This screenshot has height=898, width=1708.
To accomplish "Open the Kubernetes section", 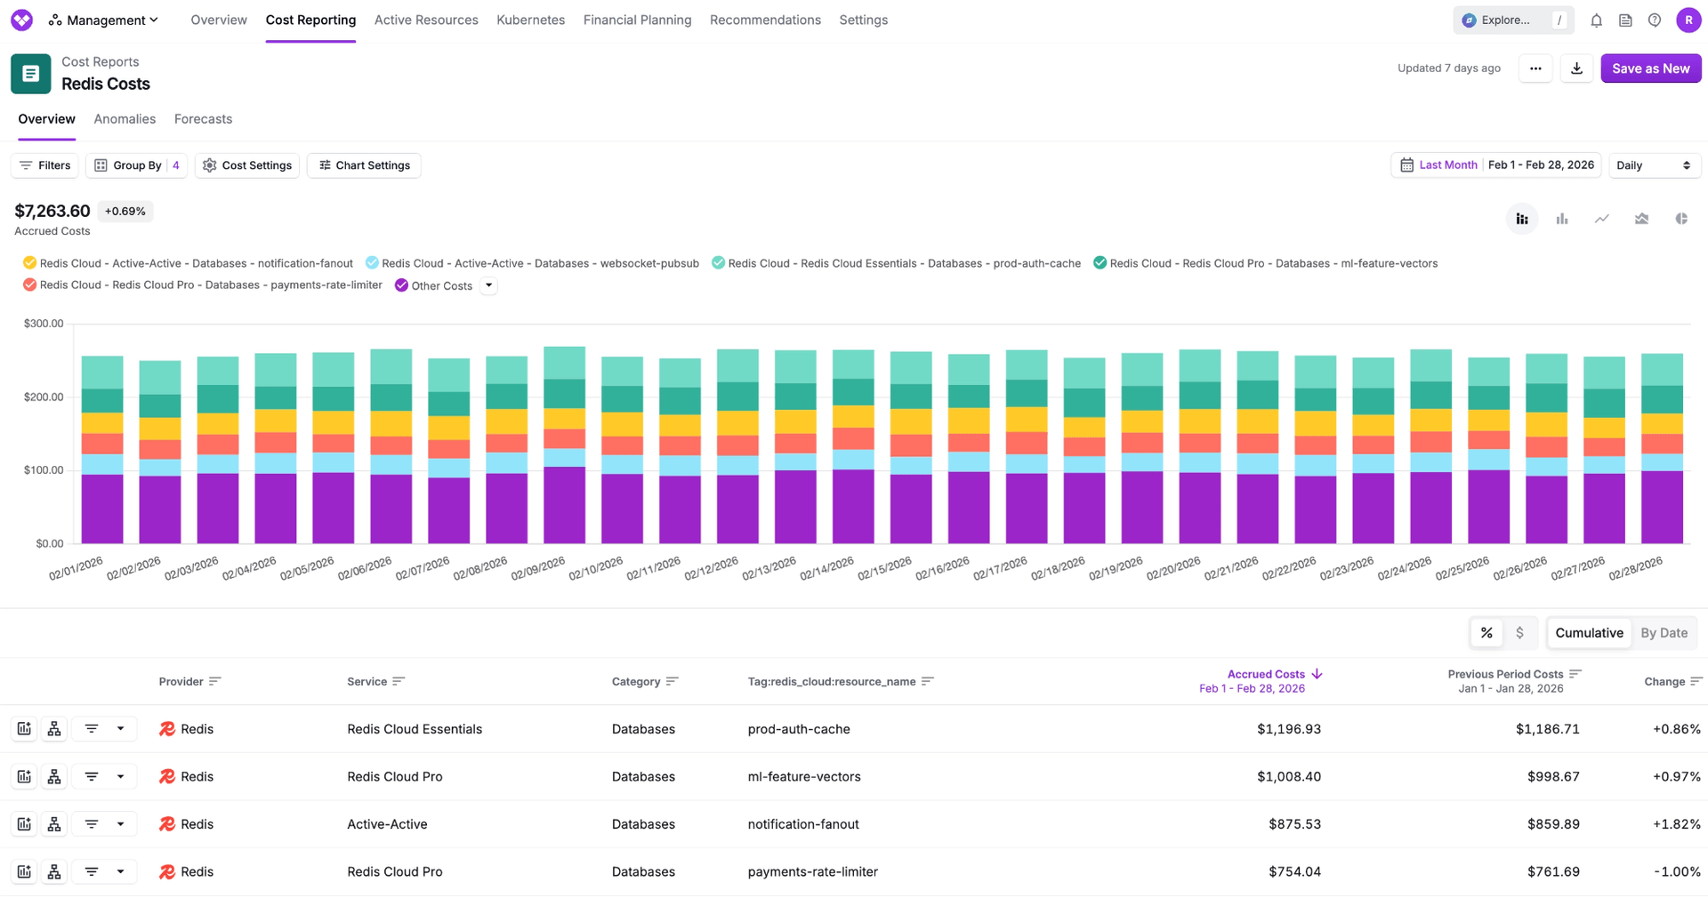I will point(530,20).
